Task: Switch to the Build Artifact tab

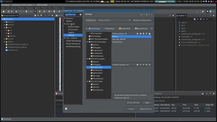Action: [125, 28]
